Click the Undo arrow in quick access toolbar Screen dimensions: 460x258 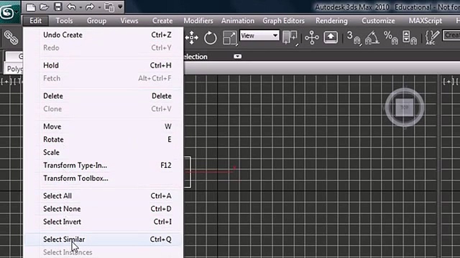(71, 7)
